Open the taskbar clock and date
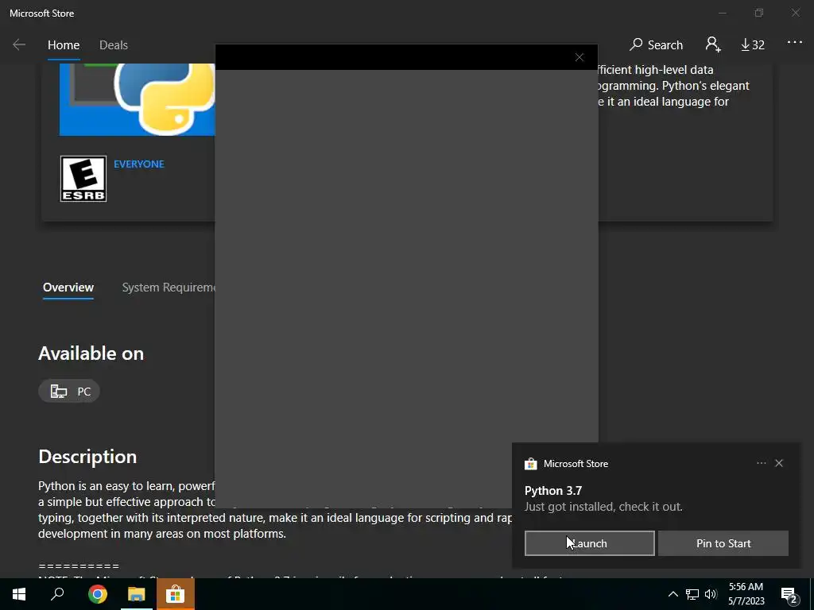The height and width of the screenshot is (610, 814). tap(746, 594)
